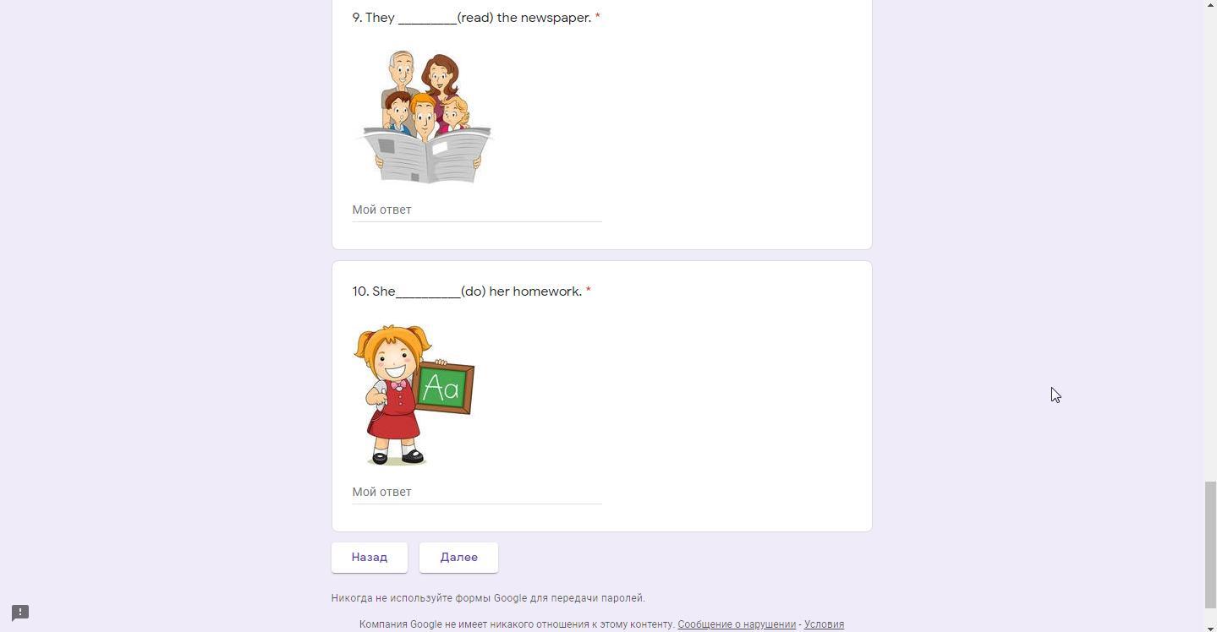Image resolution: width=1217 pixels, height=632 pixels.
Task: Click the girl with chalkboard image
Action: coord(414,395)
